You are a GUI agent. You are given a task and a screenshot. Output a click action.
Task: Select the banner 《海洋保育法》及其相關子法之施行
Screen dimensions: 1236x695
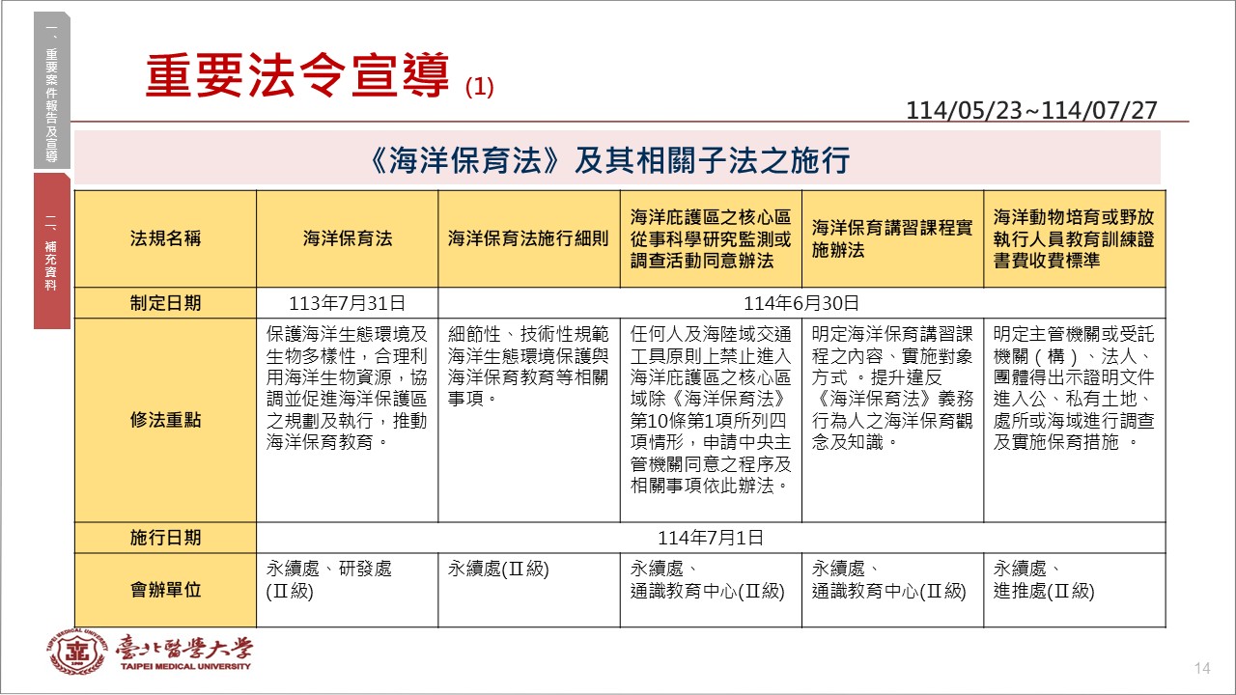click(617, 158)
